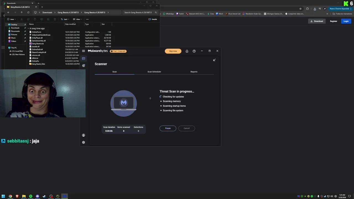
Task: Open the Malwarebytes dashboard sidebar icon
Action: click(84, 58)
